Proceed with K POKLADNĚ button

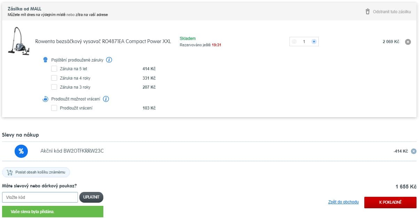(x=390, y=202)
